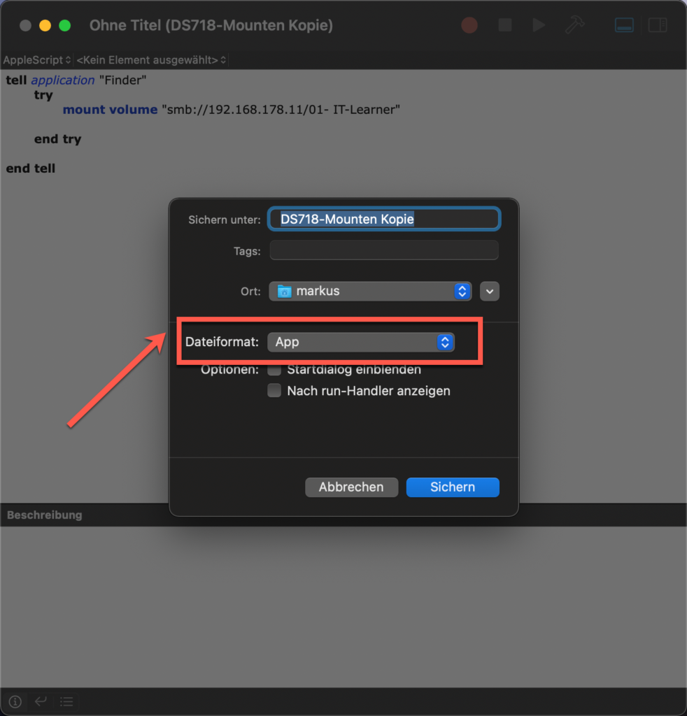Click the yellow minimize window button
687x716 pixels.
pyautogui.click(x=45, y=26)
